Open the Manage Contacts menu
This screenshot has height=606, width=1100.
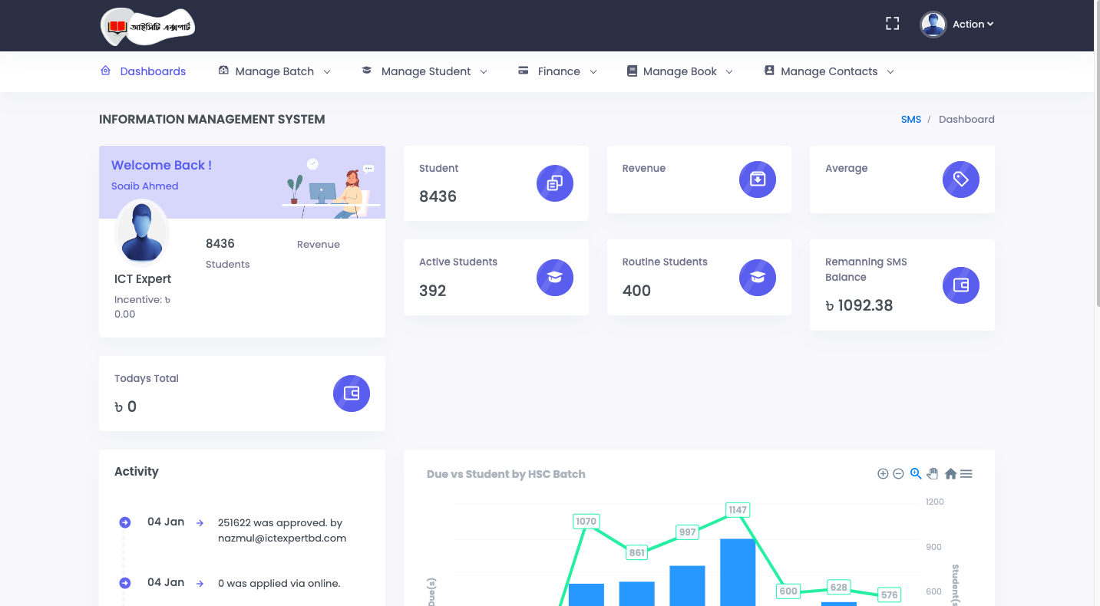(x=829, y=71)
